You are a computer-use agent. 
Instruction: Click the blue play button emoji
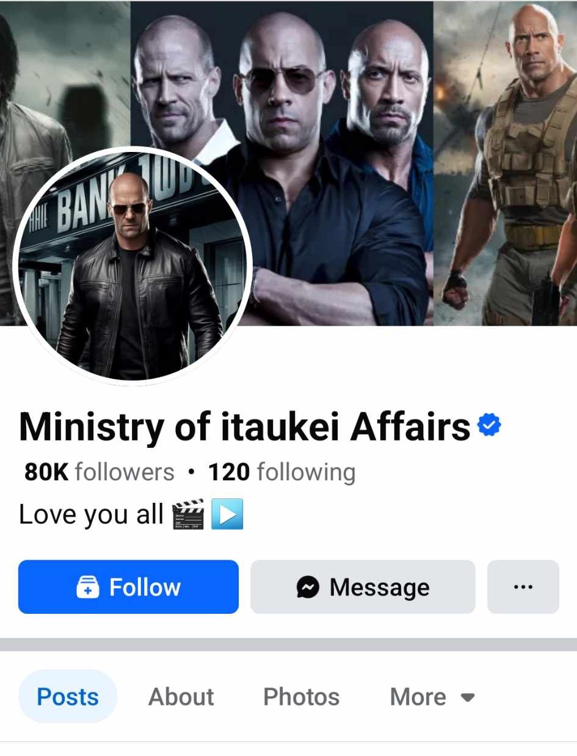[227, 514]
